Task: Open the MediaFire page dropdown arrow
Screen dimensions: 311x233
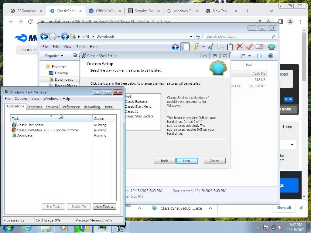Action: tap(292, 144)
